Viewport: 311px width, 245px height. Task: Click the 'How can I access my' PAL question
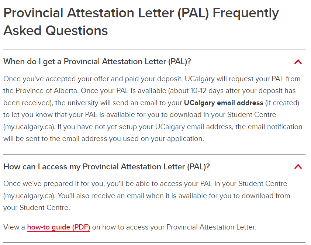click(x=106, y=167)
